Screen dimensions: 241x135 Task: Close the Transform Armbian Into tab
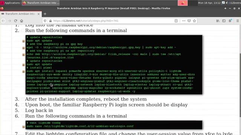[x=38, y=14]
